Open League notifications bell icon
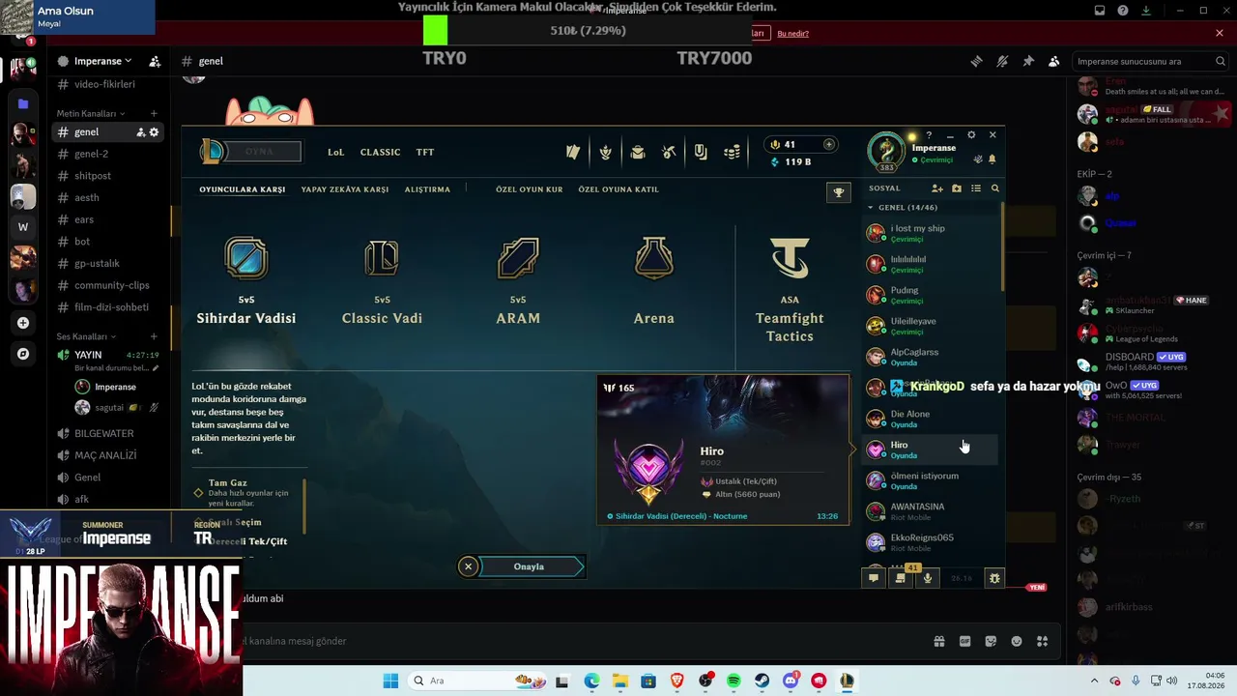Screen dimensions: 1237x696 tap(992, 159)
